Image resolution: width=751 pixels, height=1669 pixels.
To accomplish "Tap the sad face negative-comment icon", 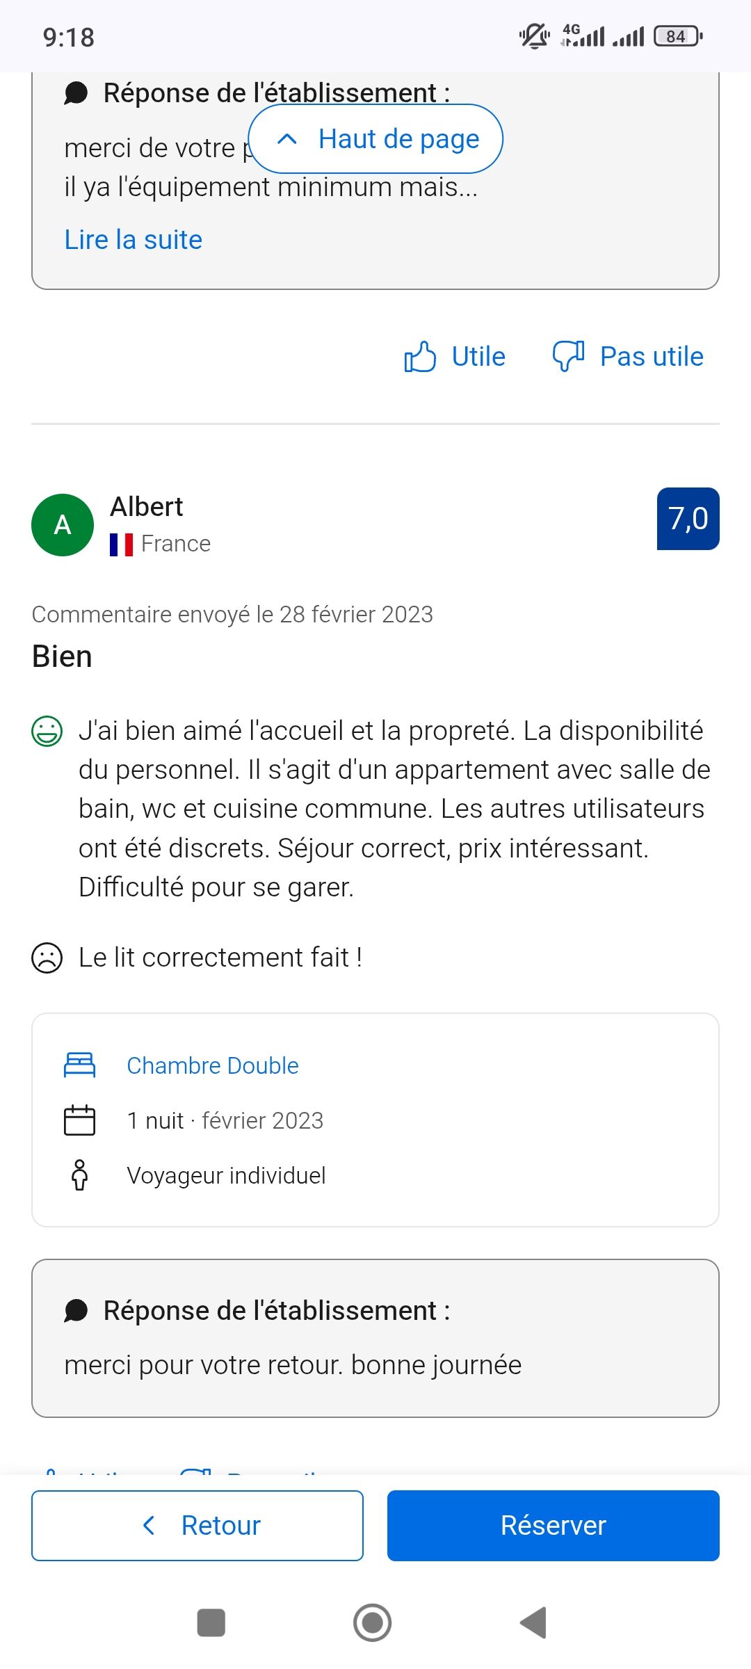I will 47,958.
